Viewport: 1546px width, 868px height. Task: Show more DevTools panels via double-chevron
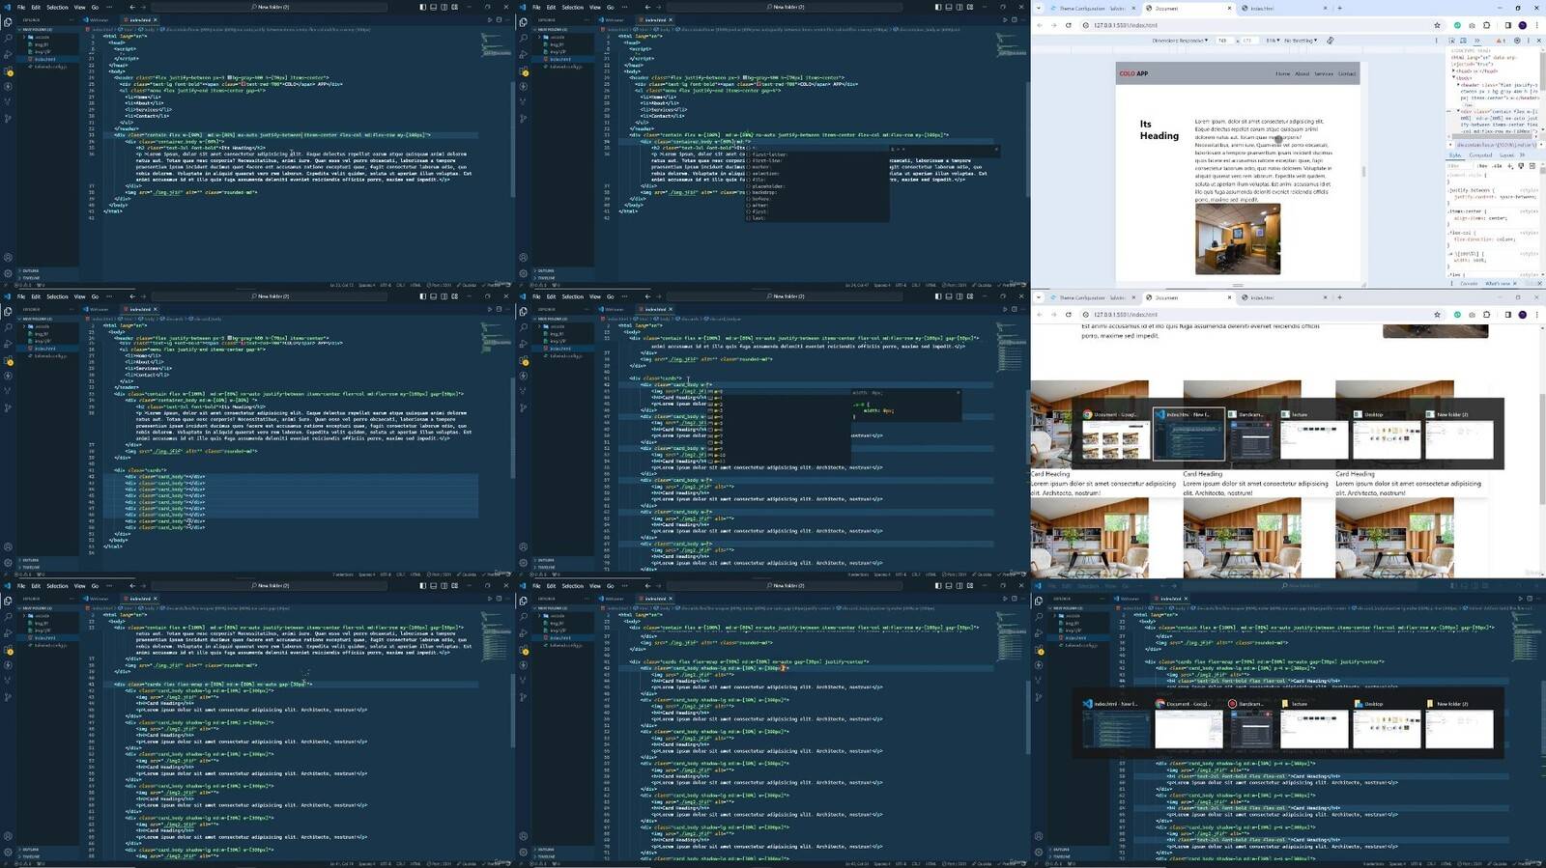coord(1475,41)
